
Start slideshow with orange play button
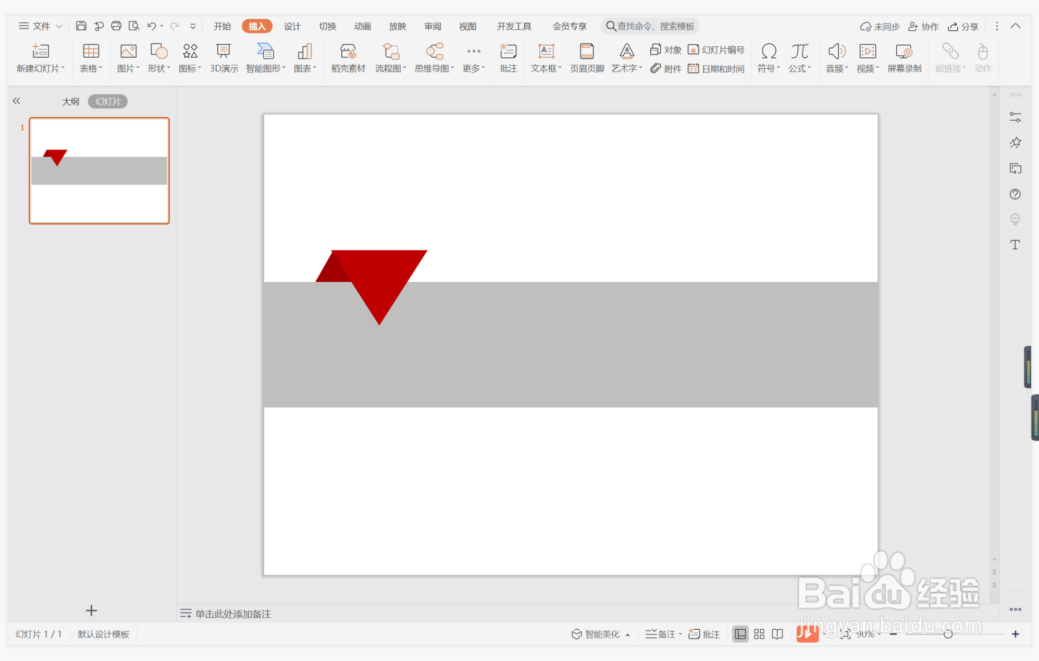(807, 634)
